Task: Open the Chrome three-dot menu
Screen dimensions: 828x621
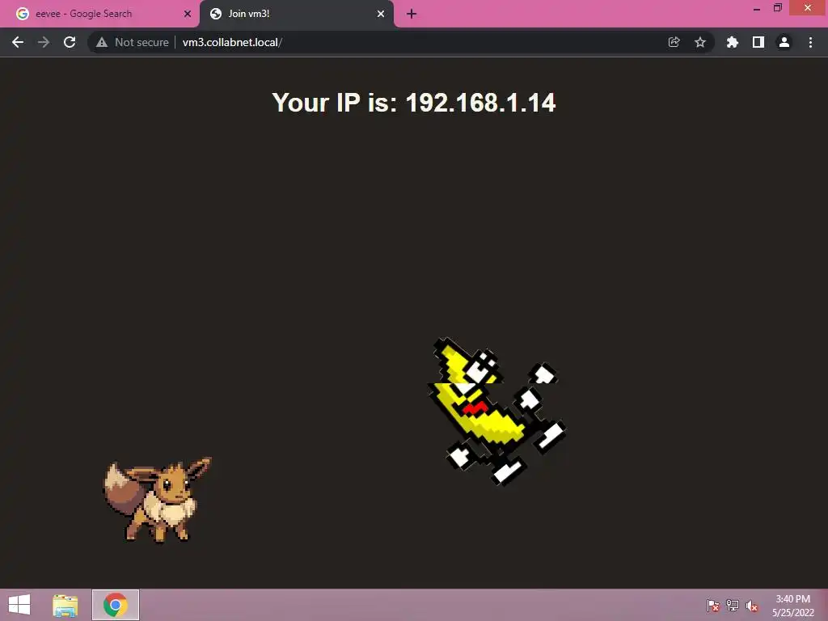Action: (810, 42)
